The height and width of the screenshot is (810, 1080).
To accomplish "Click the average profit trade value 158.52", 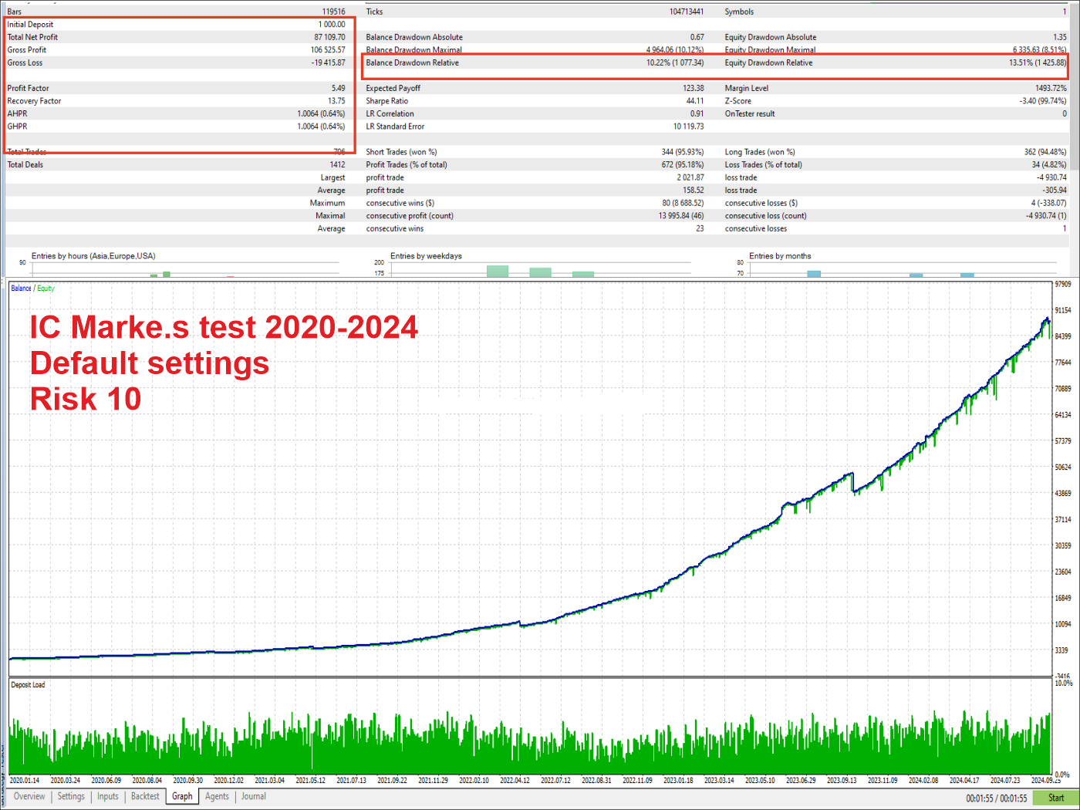I will coord(693,190).
